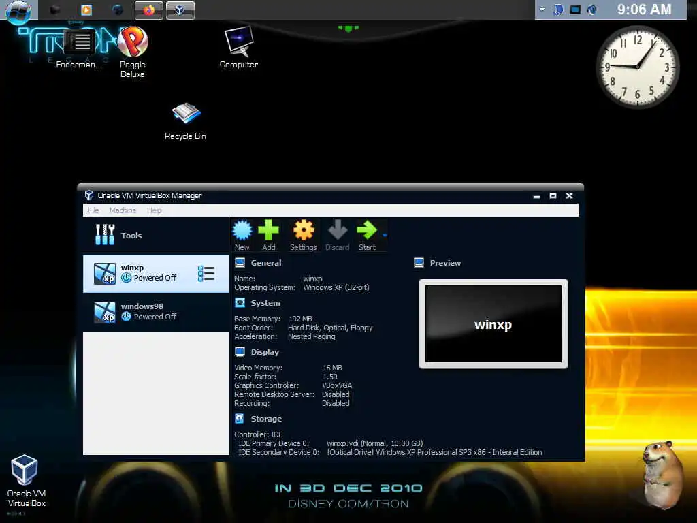The image size is (697, 523).
Task: Click the Preview section icon
Action: pyautogui.click(x=419, y=262)
